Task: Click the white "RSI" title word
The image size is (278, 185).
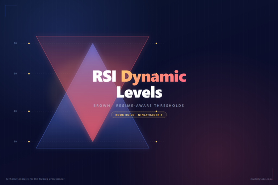Action: tap(104, 77)
